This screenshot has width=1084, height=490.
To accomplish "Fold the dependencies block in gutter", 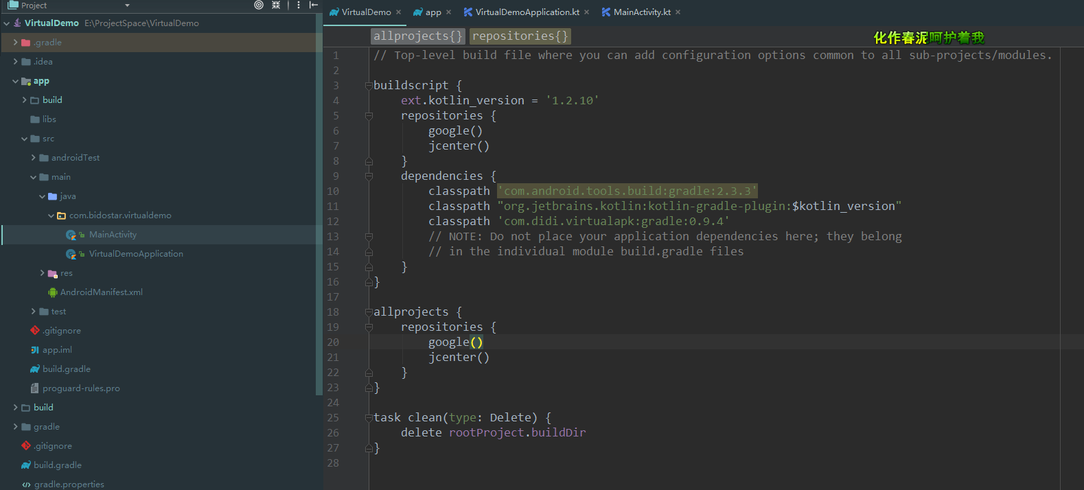I will click(369, 176).
